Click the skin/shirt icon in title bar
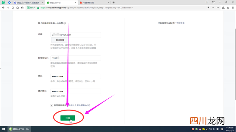The width and height of the screenshot is (236, 132). point(213,2)
